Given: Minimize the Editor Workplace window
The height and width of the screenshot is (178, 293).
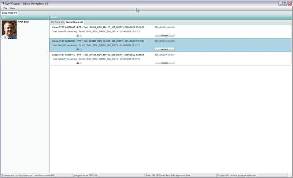Looking at the screenshot, I should 280,3.
